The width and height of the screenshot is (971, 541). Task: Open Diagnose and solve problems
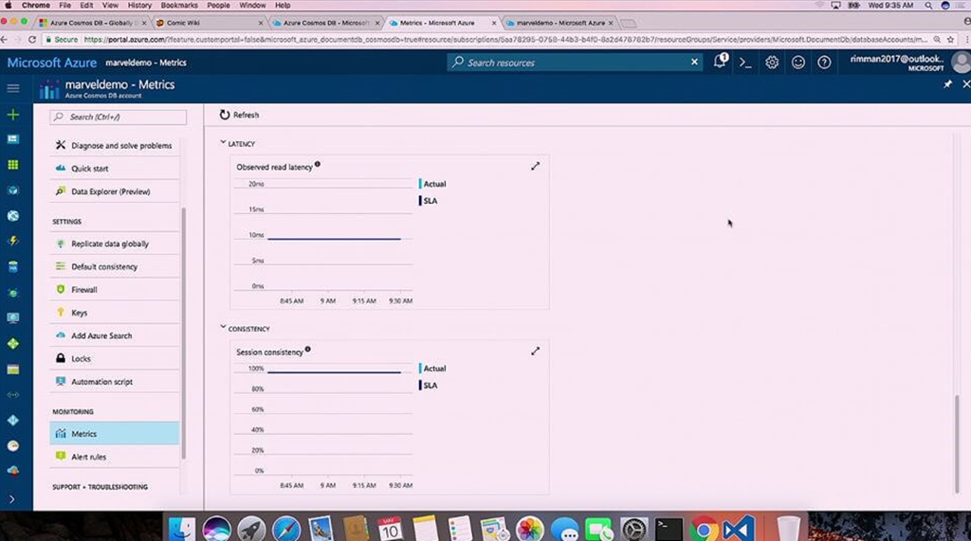115,146
